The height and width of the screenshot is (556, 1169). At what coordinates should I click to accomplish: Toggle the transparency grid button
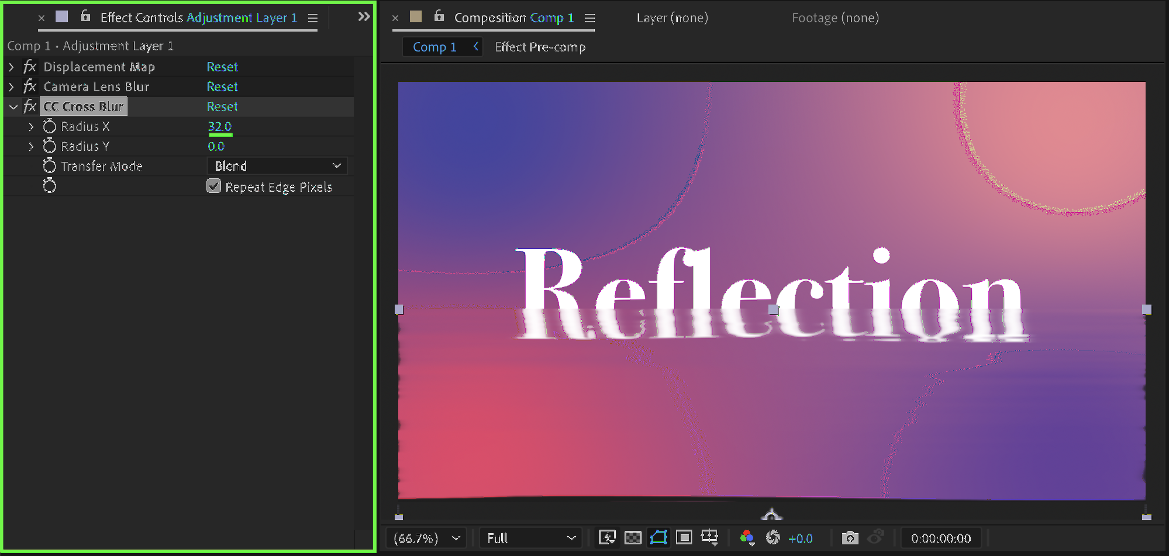point(633,537)
